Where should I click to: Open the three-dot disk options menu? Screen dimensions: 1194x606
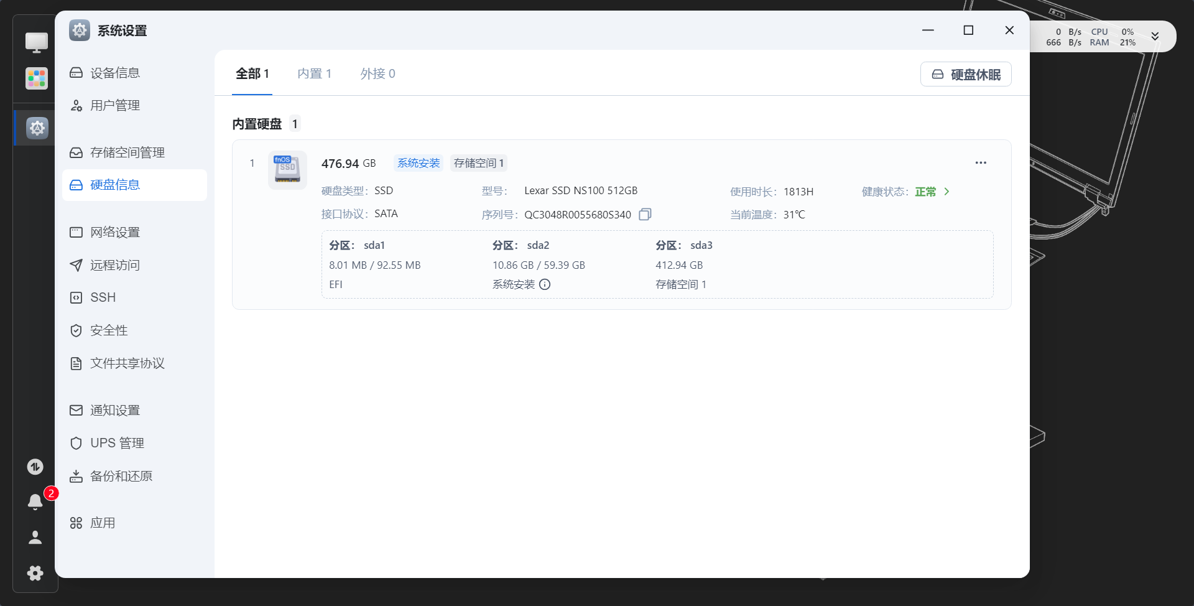coord(981,163)
